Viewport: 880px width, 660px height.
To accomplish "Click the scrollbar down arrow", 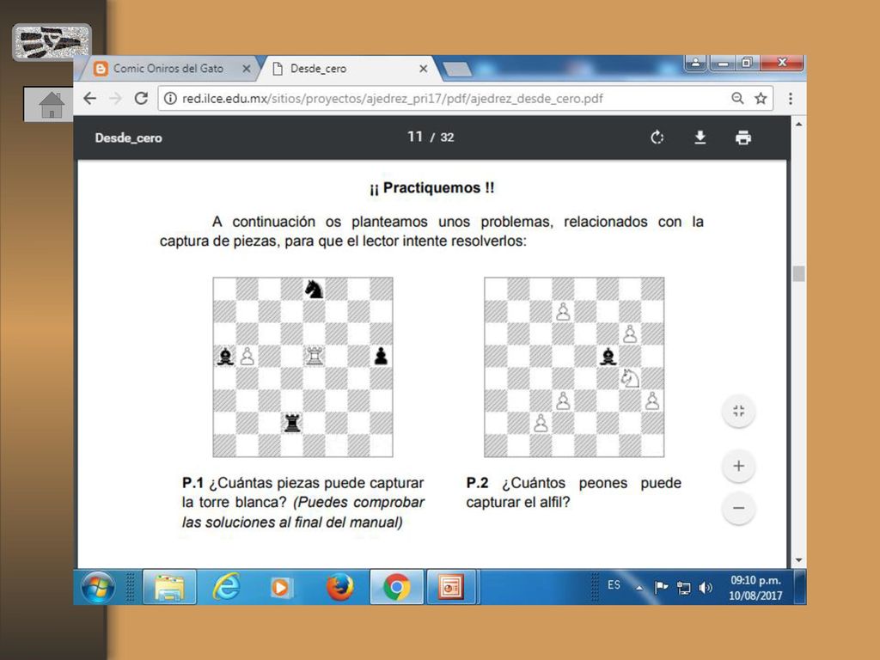I will pos(798,560).
